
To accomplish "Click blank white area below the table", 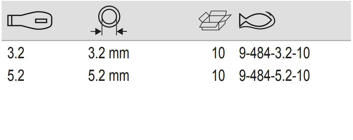I will (x=176, y=113).
